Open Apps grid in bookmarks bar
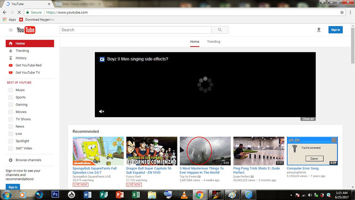The image size is (355, 200). [9, 19]
